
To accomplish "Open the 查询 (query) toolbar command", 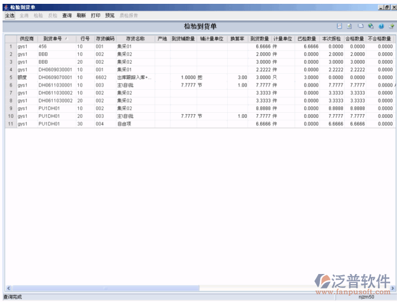I will [67, 15].
